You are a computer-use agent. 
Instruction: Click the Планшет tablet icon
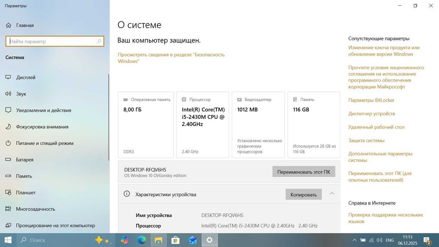tap(8, 193)
